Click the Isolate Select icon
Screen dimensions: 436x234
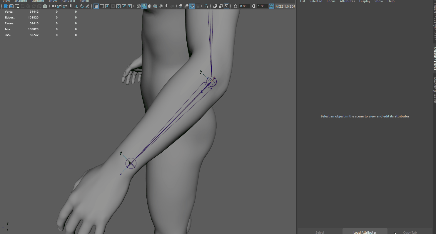pyautogui.click(x=206, y=6)
